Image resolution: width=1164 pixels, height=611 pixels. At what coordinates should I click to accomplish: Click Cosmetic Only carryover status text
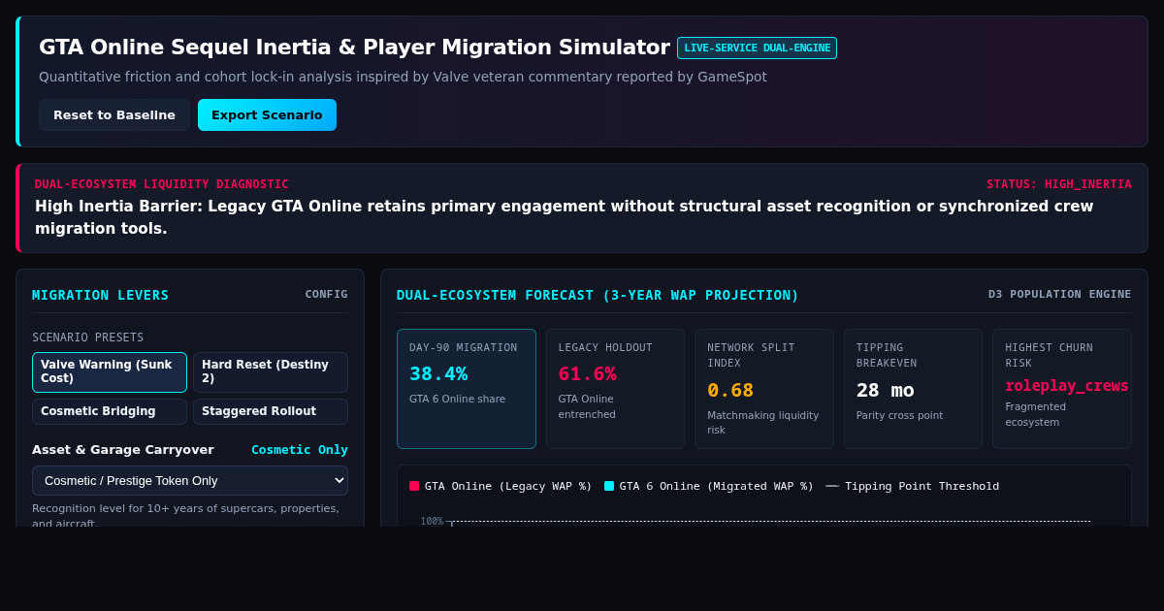coord(300,450)
